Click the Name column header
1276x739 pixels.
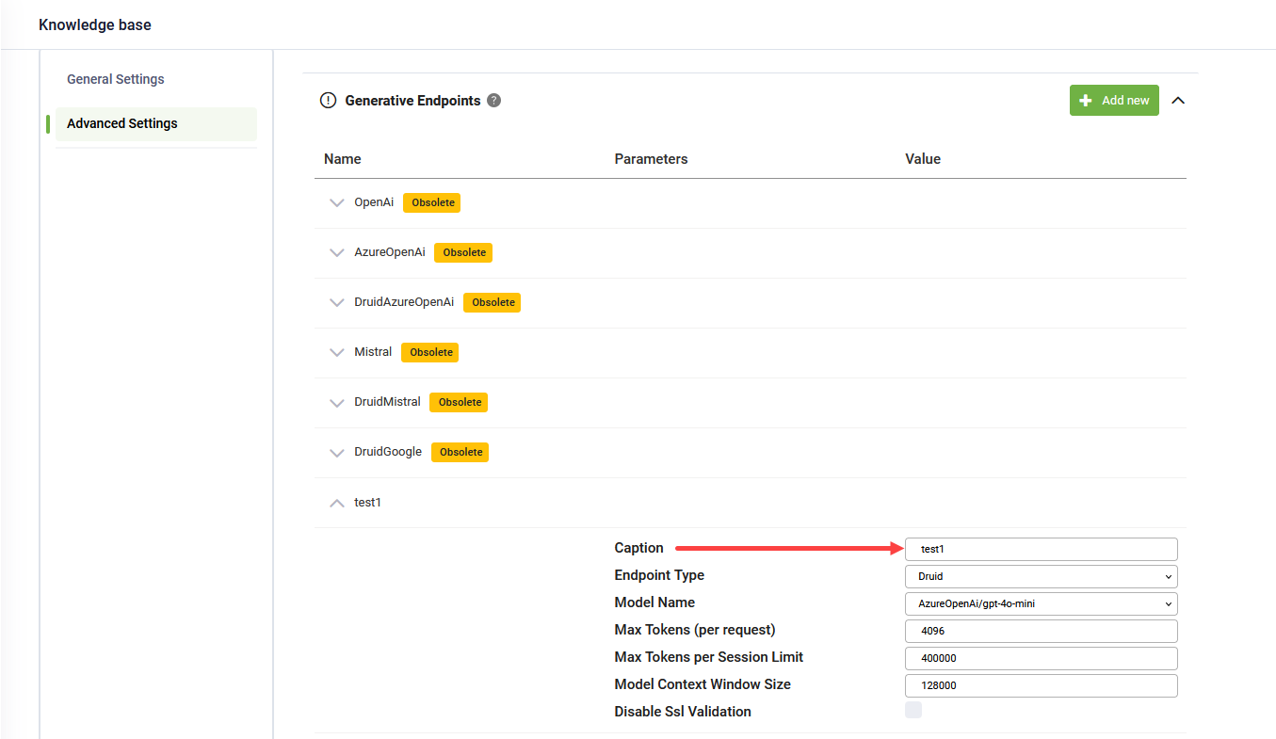(343, 159)
